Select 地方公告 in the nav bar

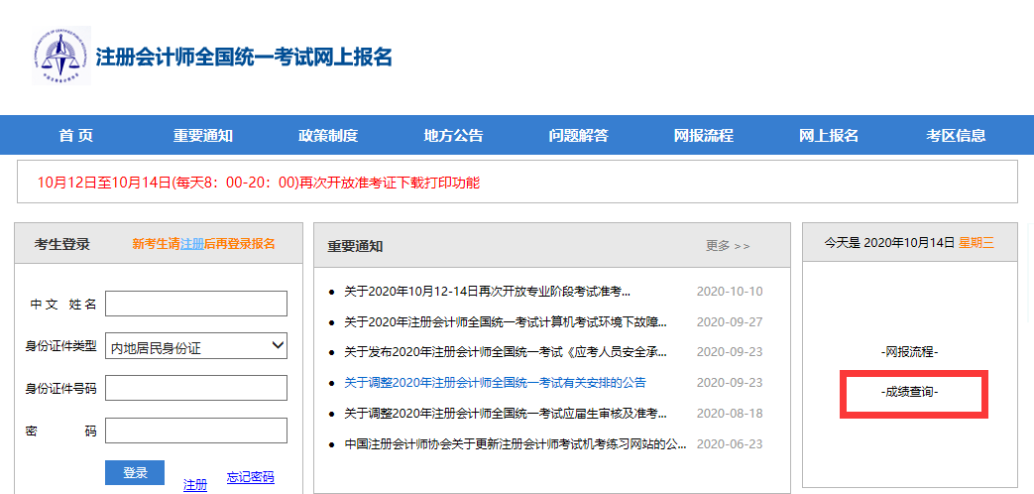point(453,136)
